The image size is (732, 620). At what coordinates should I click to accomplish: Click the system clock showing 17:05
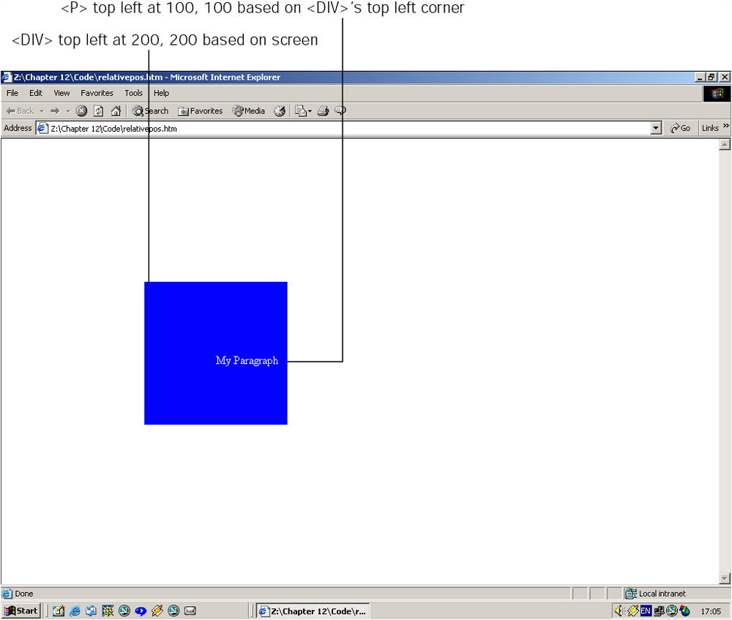(711, 611)
